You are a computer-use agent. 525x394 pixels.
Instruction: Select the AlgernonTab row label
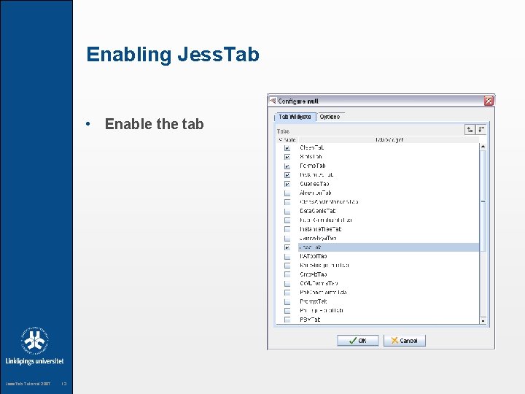(x=316, y=193)
